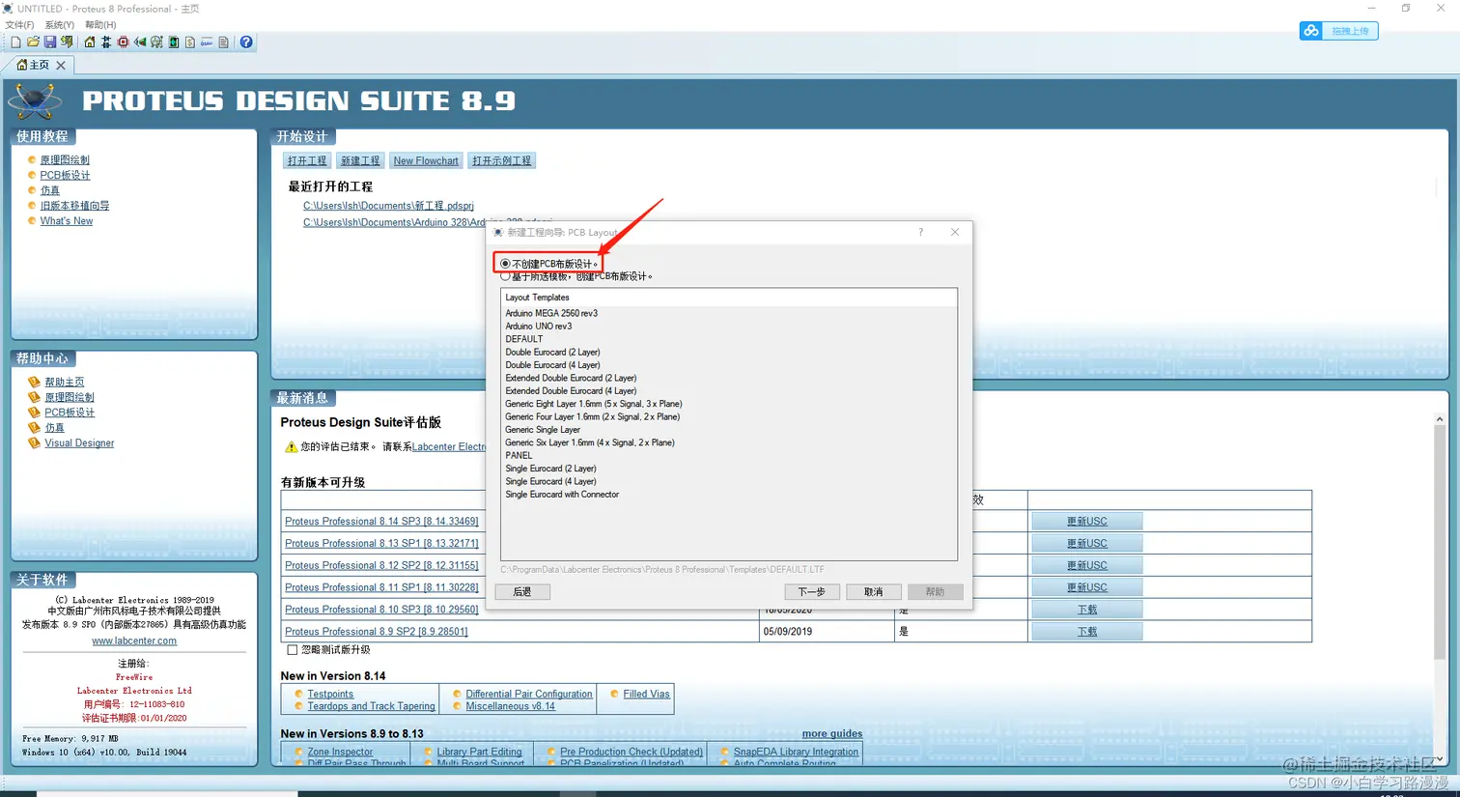This screenshot has width=1460, height=797.
Task: Open the Gerber Viewer toolbar icon
Action: point(156,43)
